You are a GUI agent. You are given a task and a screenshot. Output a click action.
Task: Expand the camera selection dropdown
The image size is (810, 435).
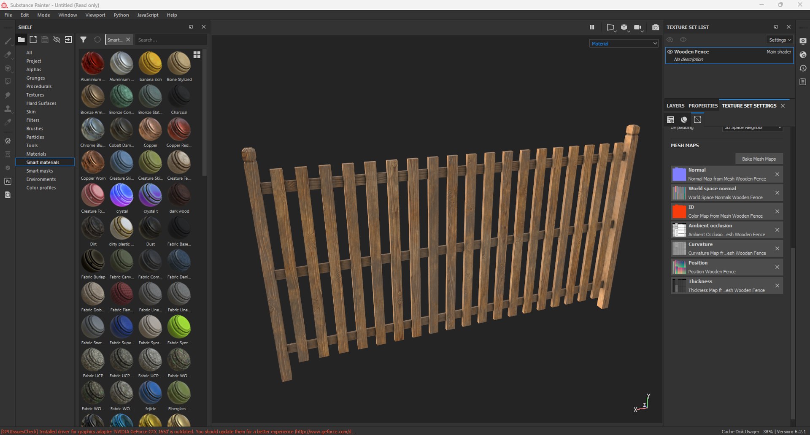point(638,28)
